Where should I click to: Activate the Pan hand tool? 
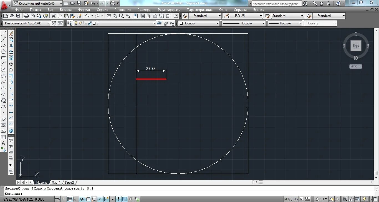[x=109, y=16]
